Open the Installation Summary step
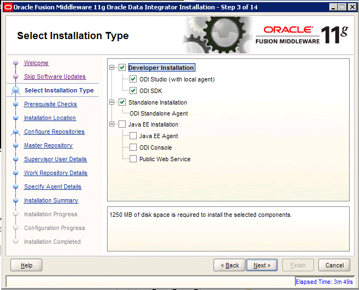This screenshot has height=290, width=359. tap(51, 200)
